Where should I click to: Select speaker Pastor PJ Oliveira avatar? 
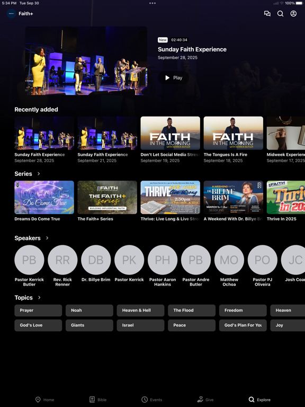point(263,260)
